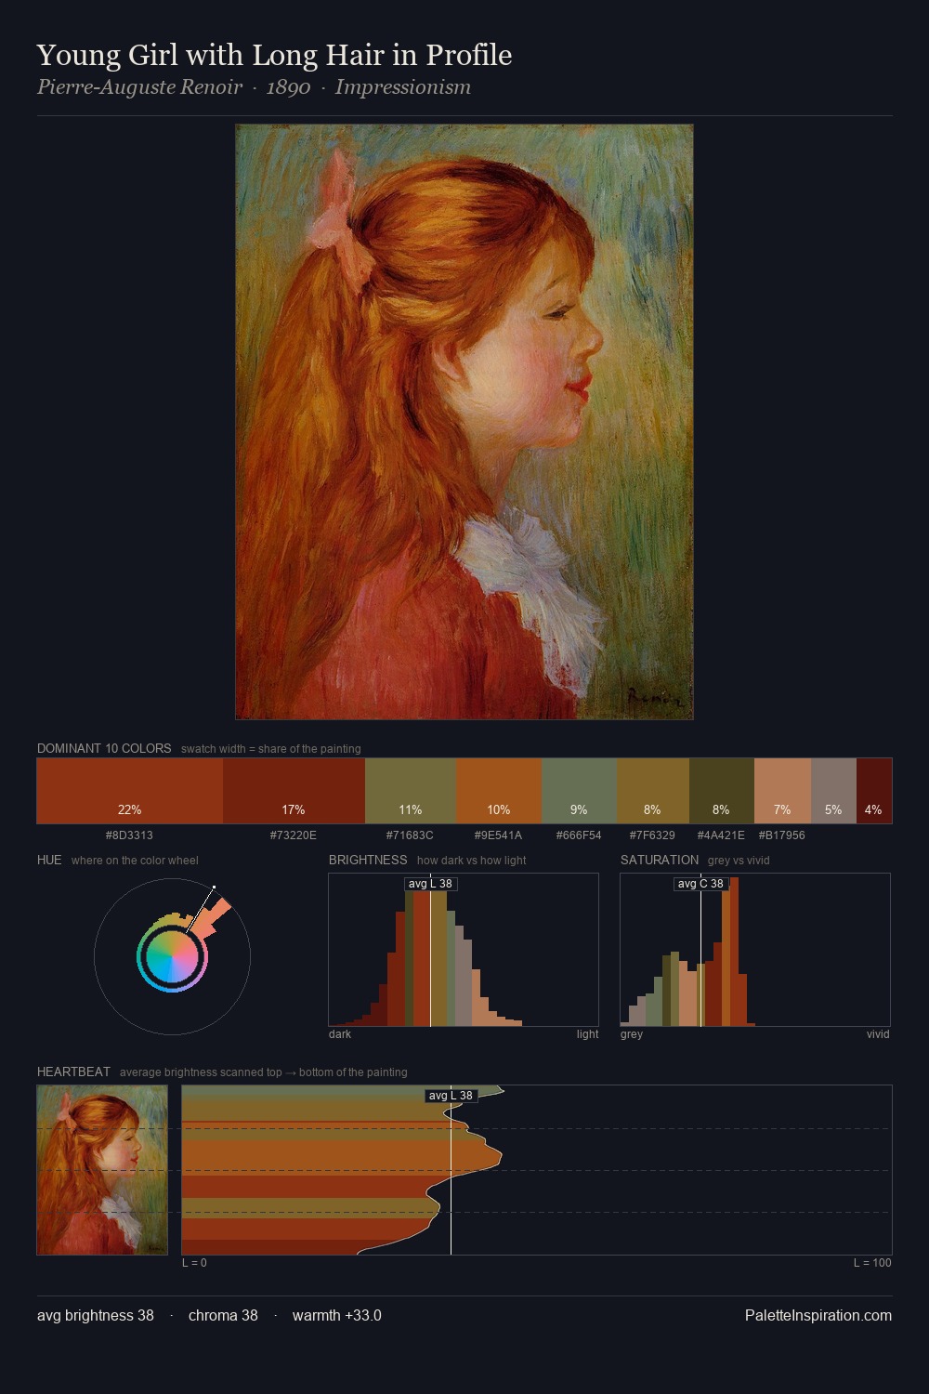Click the 'vivid' axis label under Saturation

[878, 1034]
